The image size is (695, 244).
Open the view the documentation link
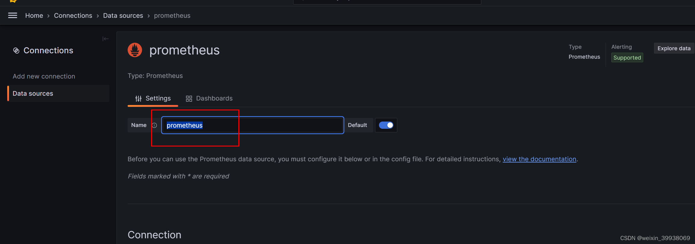(x=539, y=159)
